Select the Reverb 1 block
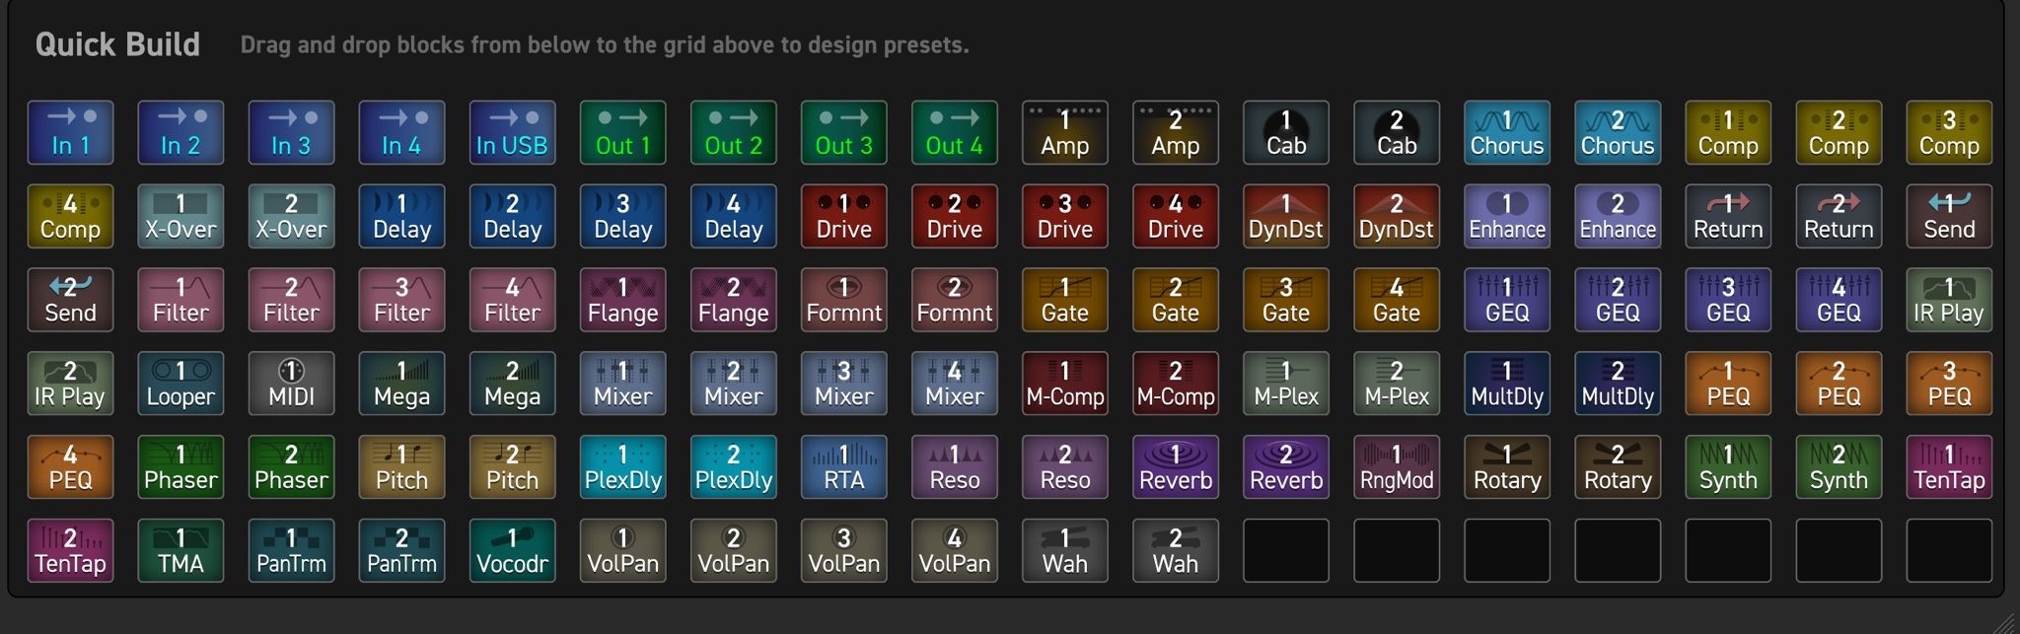Image resolution: width=2020 pixels, height=634 pixels. pyautogui.click(x=1175, y=467)
